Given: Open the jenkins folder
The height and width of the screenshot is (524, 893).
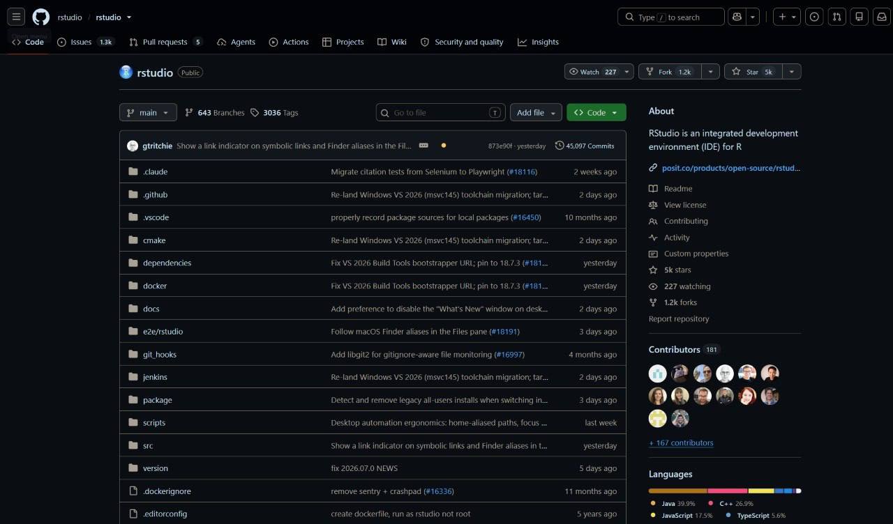Looking at the screenshot, I should 155,377.
